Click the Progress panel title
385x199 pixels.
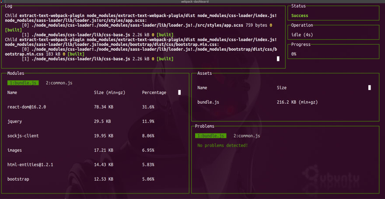[301, 45]
